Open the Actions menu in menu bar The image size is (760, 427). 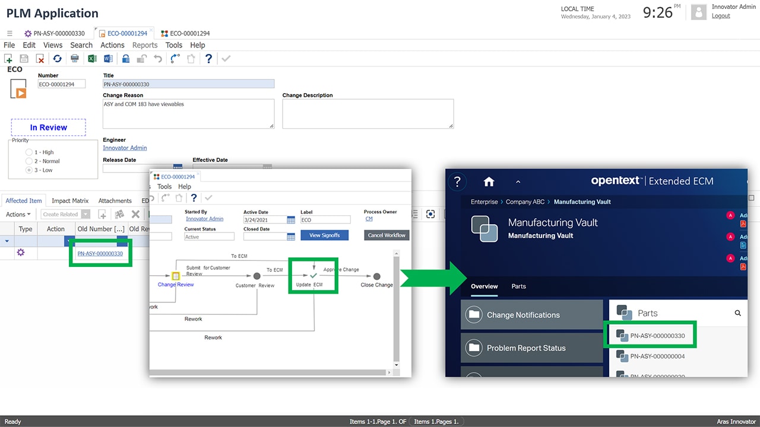pyautogui.click(x=112, y=45)
